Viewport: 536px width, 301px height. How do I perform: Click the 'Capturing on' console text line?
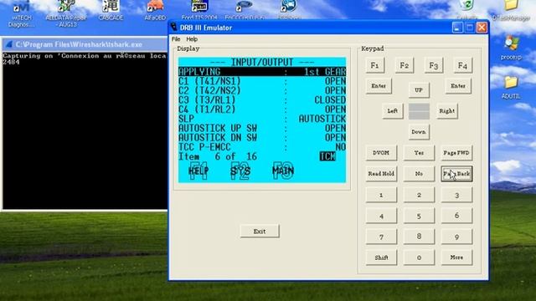(x=85, y=56)
